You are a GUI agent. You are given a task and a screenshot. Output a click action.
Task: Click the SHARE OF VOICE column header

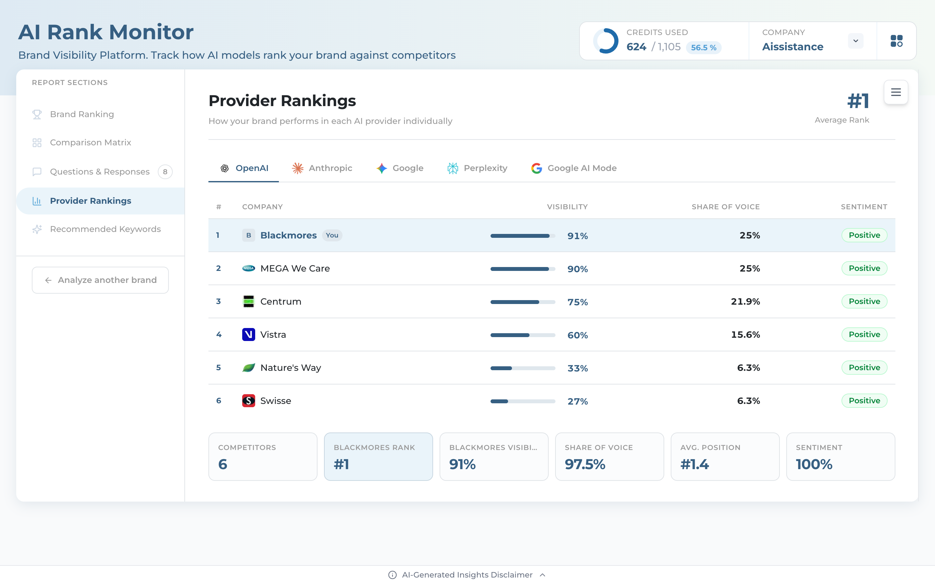tap(726, 207)
